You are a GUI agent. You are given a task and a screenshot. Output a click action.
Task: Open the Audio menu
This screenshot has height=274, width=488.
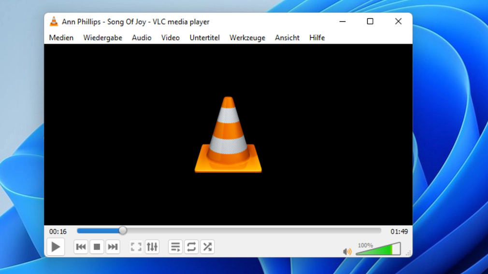point(142,38)
